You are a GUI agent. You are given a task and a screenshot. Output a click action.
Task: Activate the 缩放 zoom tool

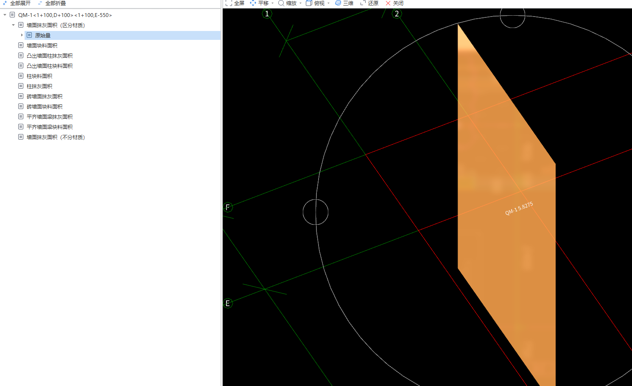(x=287, y=3)
